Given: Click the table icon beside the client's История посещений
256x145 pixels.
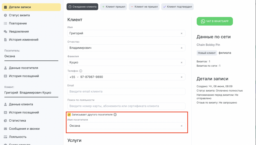Looking at the screenshot, I should coord(5,112).
